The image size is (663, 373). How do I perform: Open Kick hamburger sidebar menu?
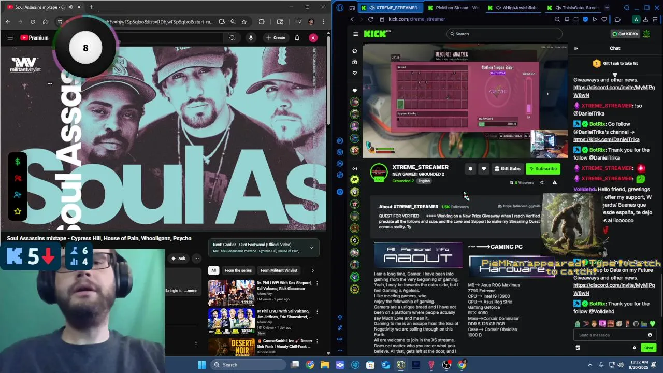coord(355,34)
